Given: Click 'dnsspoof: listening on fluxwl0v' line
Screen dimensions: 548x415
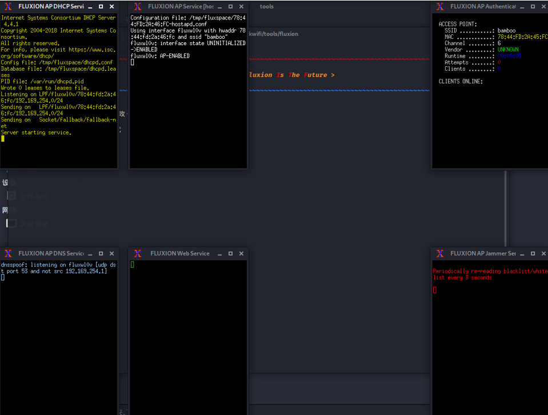Looking at the screenshot, I should (58, 265).
